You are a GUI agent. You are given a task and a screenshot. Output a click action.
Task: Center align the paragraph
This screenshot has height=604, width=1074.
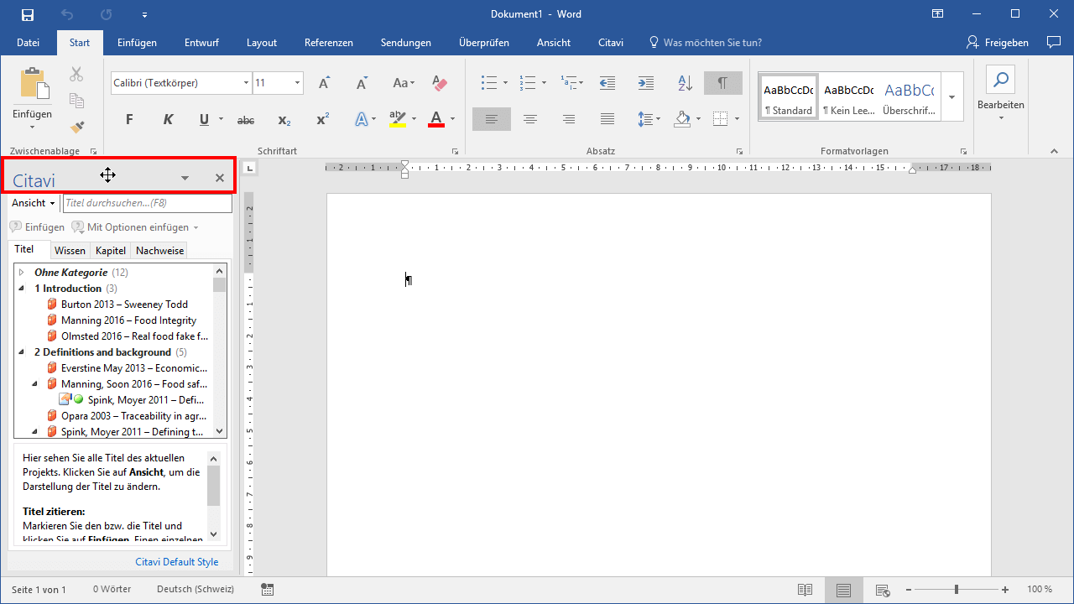pos(529,119)
